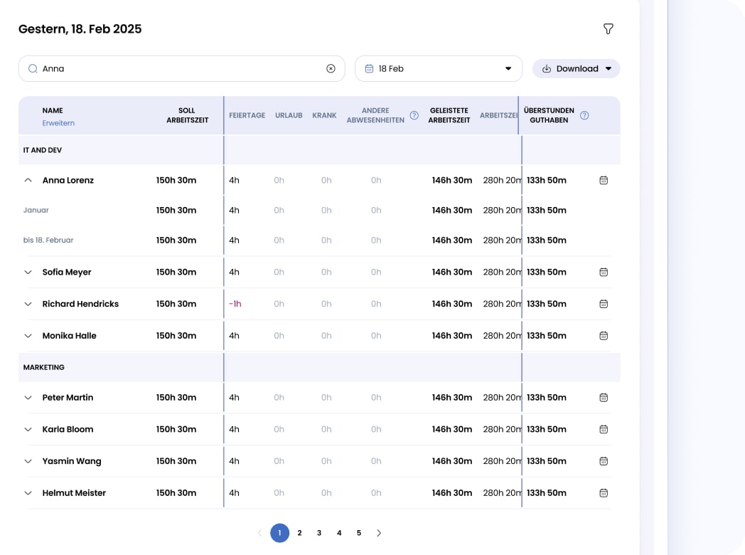The height and width of the screenshot is (555, 745).
Task: Go to page 5
Action: point(359,533)
